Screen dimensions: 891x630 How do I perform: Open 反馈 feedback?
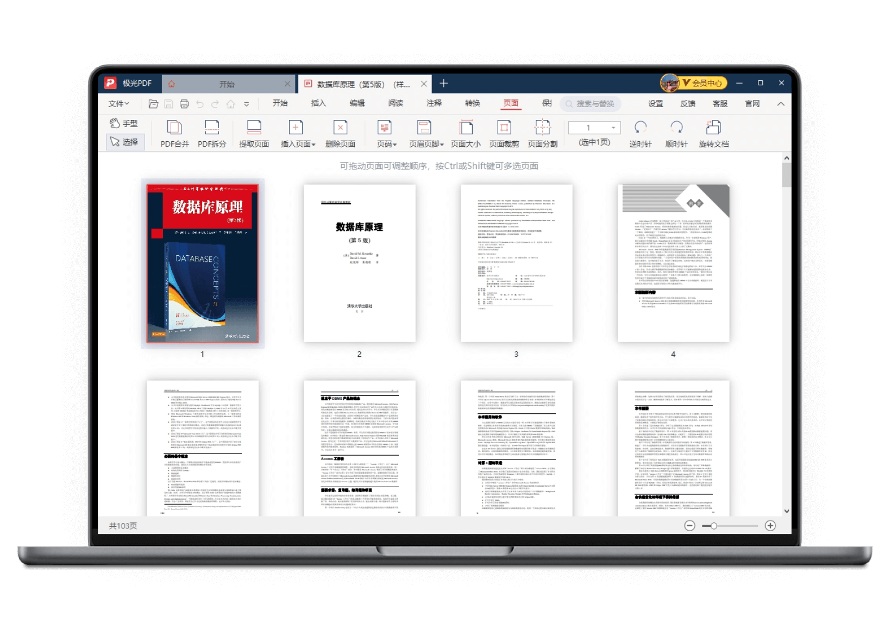(688, 104)
